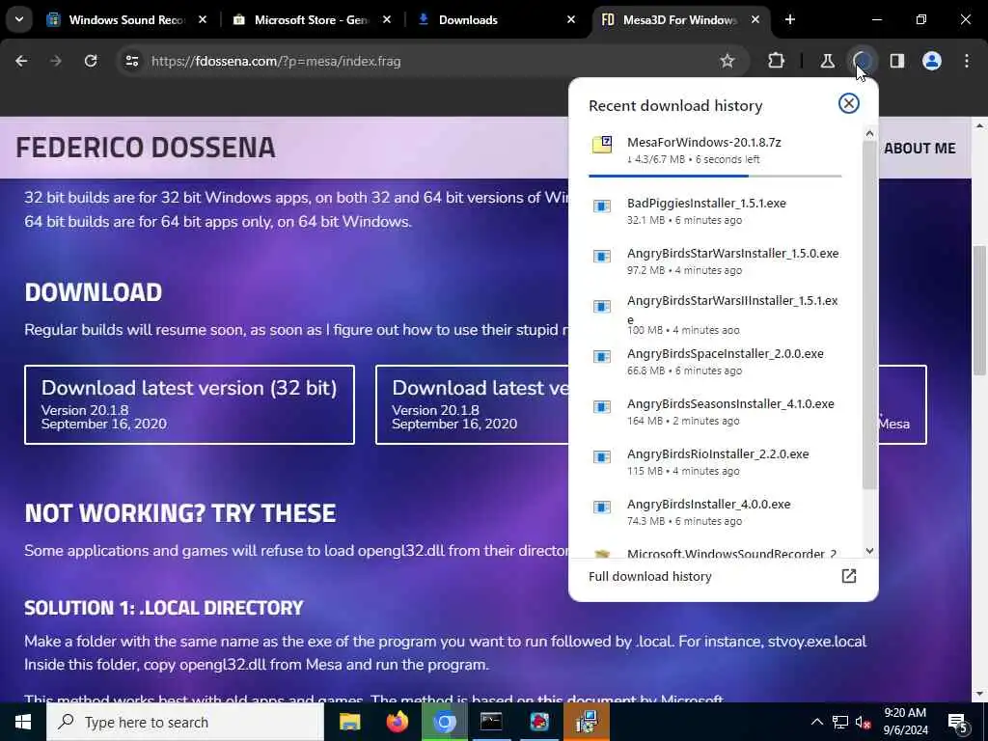
Task: Open the Extensions puzzle icon
Action: pos(777,61)
